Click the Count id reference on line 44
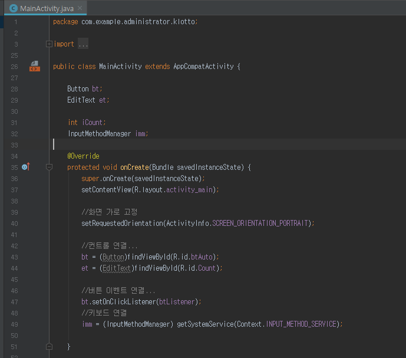406x358 pixels. coord(207,268)
